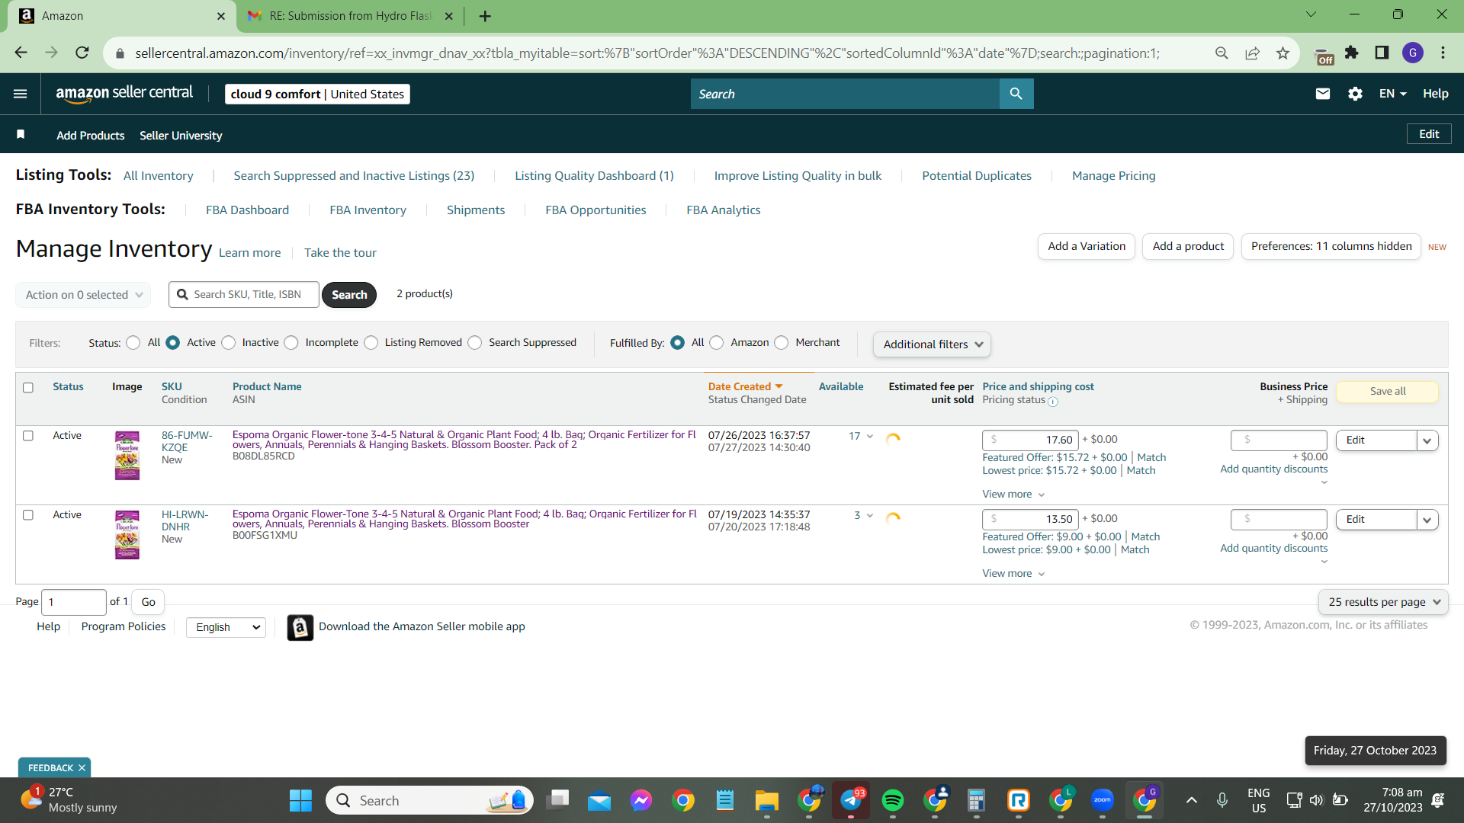Select Fulfilled By Merchant radio button
This screenshot has width=1464, height=823.
point(782,343)
